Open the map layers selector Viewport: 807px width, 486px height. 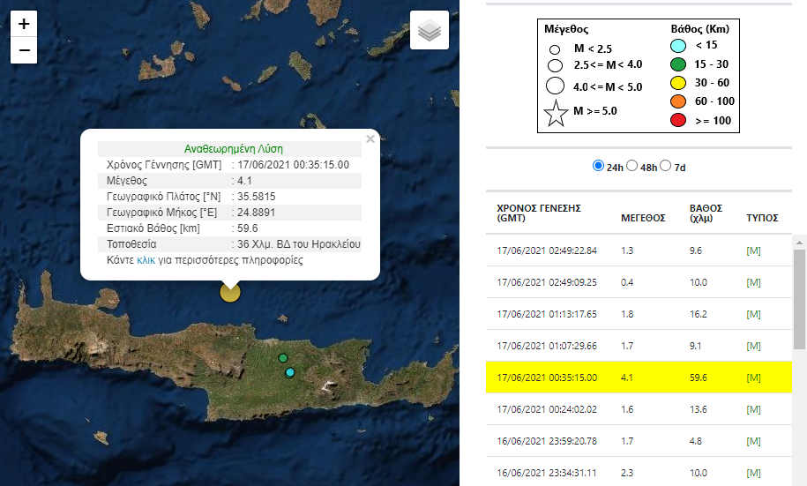pyautogui.click(x=430, y=30)
